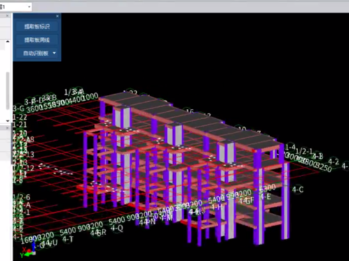Select the 4-C axis label bubble
349x261 pixels.
tap(298, 190)
